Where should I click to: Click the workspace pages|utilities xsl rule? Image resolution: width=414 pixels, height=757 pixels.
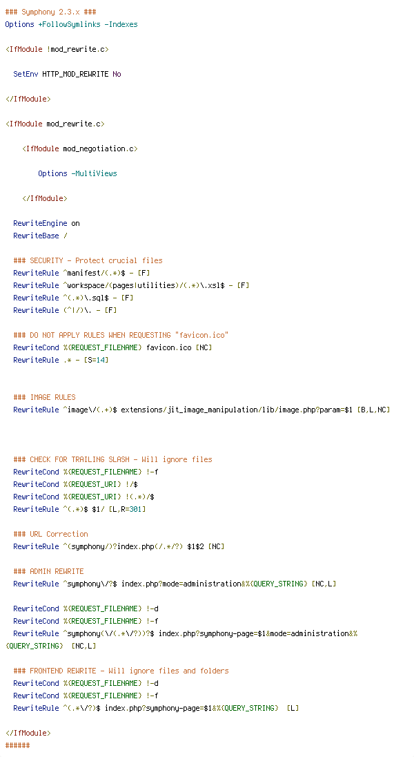click(131, 286)
